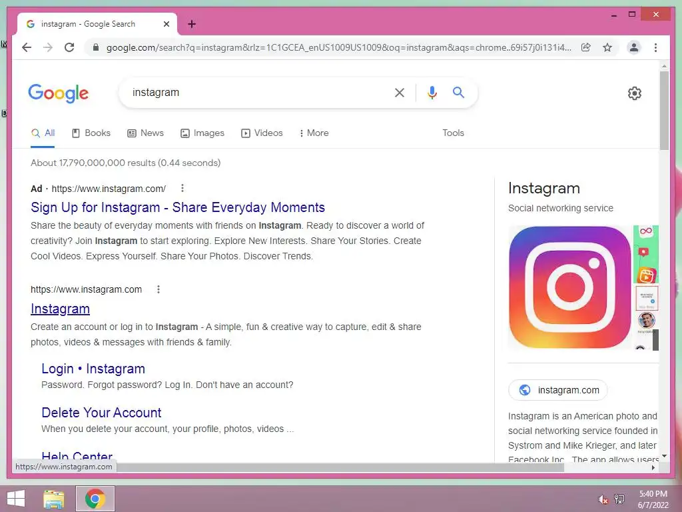Open search Tools options
Image resolution: width=682 pixels, height=512 pixels.
[453, 133]
